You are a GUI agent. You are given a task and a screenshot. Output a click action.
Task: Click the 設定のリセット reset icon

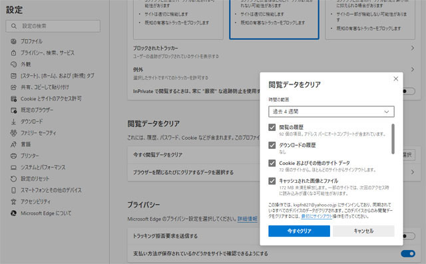13,179
